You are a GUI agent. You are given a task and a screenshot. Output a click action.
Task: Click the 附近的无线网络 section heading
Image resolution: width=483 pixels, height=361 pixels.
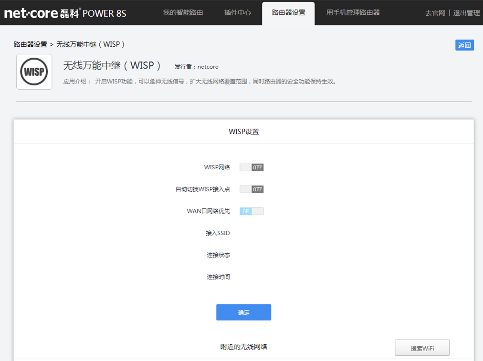tap(243, 347)
